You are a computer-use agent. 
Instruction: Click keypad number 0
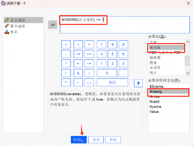(x=107, y=73)
